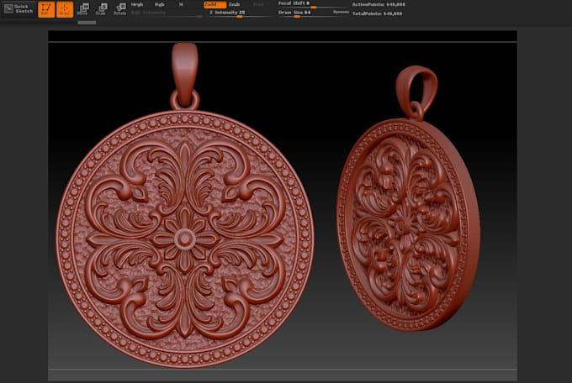Click the small gray shelf scroll bar
Image resolution: width=572 pixels, height=383 pixels.
coord(87,23)
